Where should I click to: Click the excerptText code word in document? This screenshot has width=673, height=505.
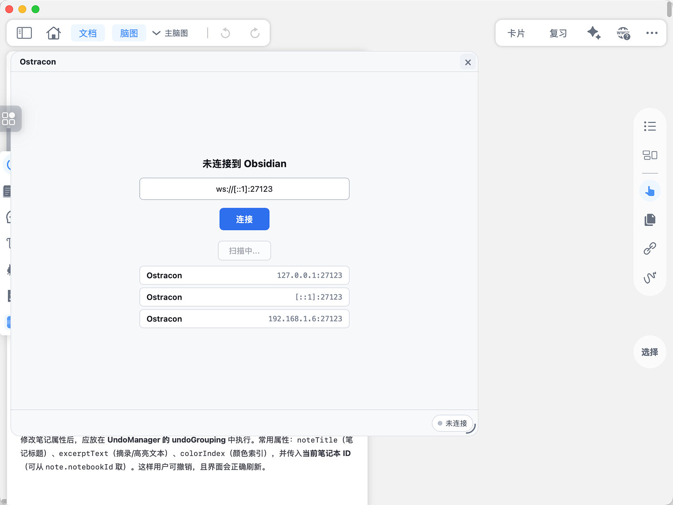[84, 453]
